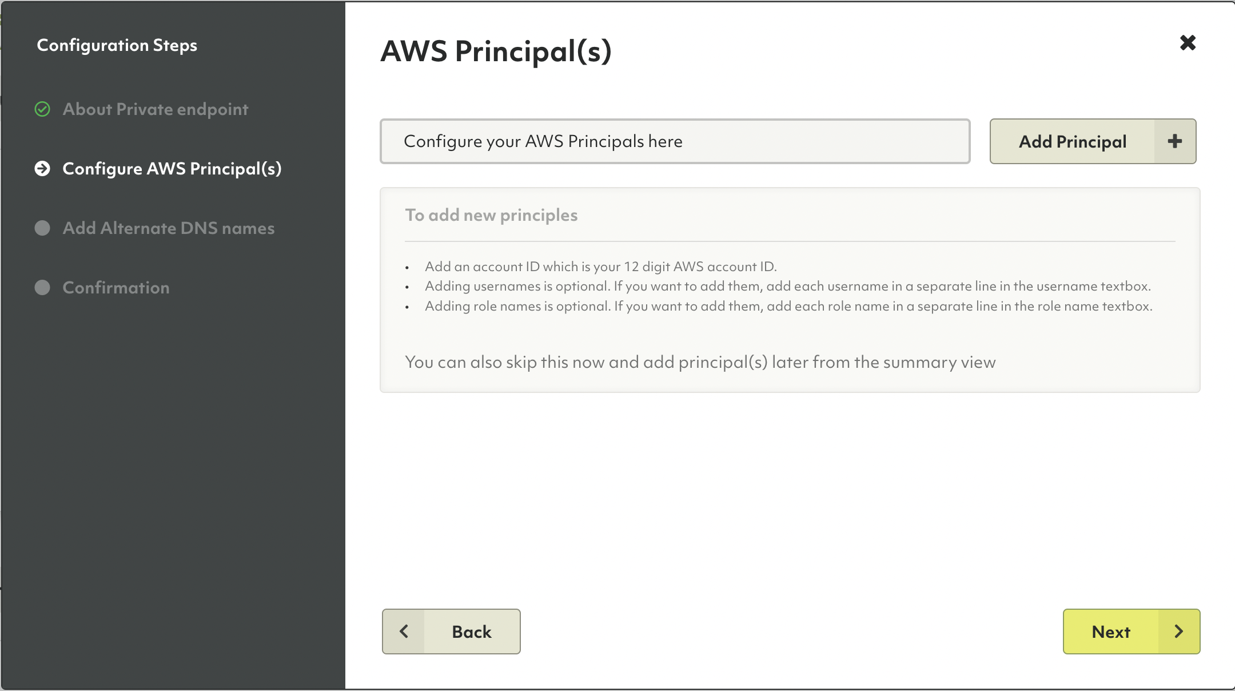Click the close X icon
The width and height of the screenshot is (1235, 691).
[x=1189, y=42]
